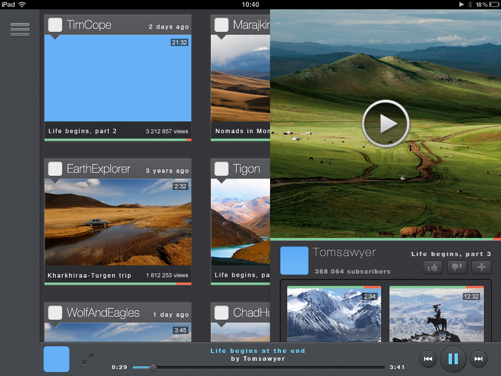This screenshot has width=501, height=376.
Task: Tap the blue album art in player bar
Action: pos(57,359)
